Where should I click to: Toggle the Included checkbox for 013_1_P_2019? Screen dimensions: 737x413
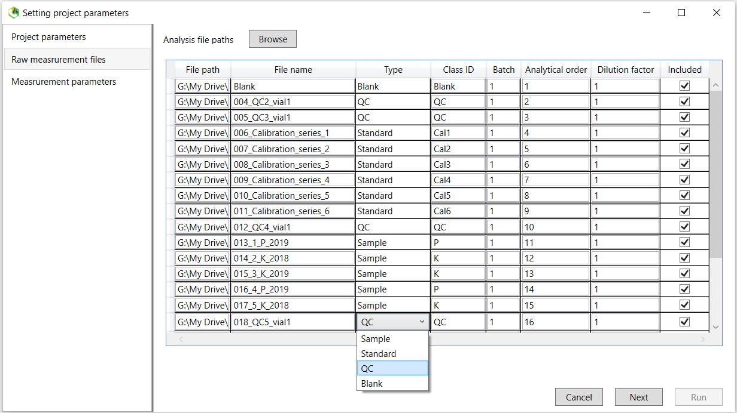pos(684,242)
